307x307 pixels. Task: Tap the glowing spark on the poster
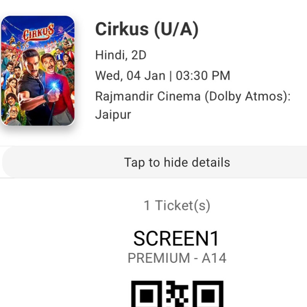54,85
